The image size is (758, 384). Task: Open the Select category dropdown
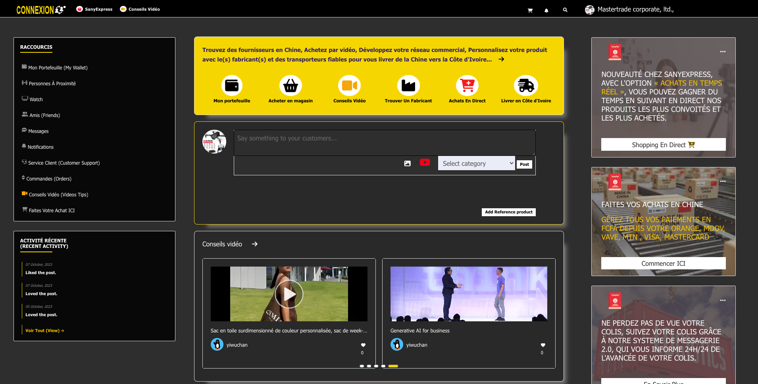pos(476,163)
